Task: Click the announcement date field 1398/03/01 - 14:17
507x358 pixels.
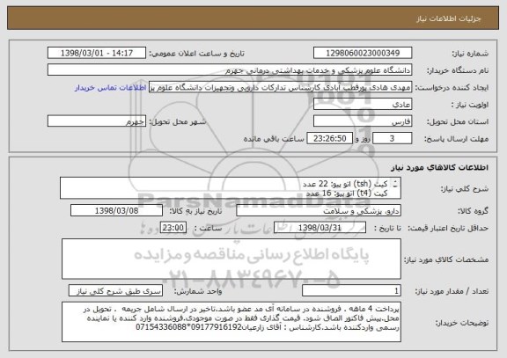Action: pyautogui.click(x=97, y=53)
